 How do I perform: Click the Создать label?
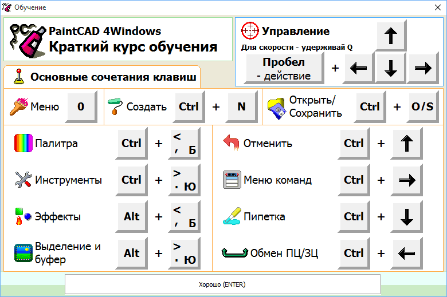pos(147,106)
